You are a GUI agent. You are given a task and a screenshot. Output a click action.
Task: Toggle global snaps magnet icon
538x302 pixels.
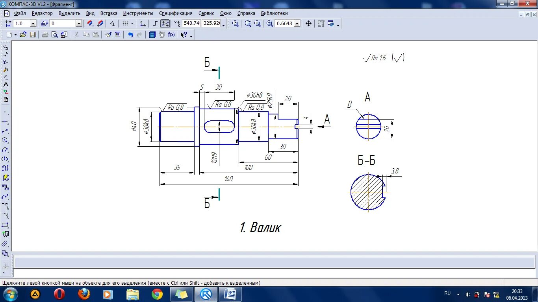pos(90,24)
